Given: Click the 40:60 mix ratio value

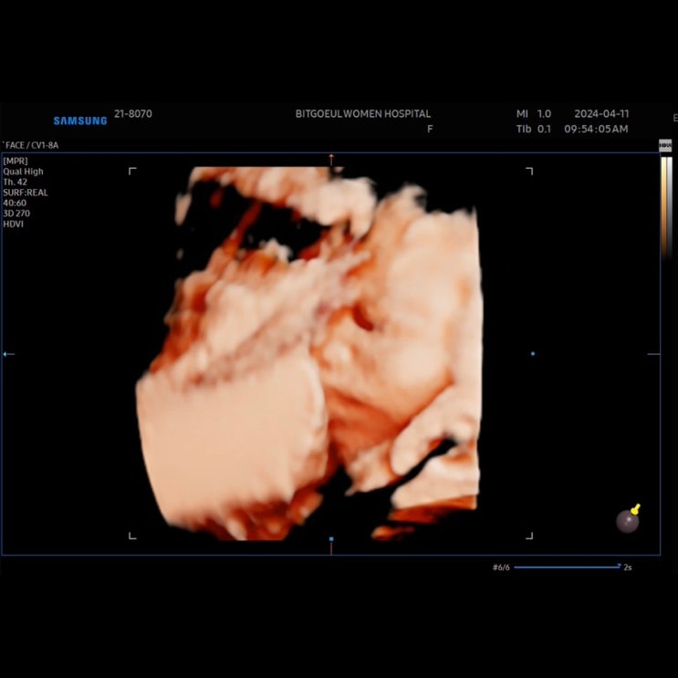Looking at the screenshot, I should pos(15,203).
